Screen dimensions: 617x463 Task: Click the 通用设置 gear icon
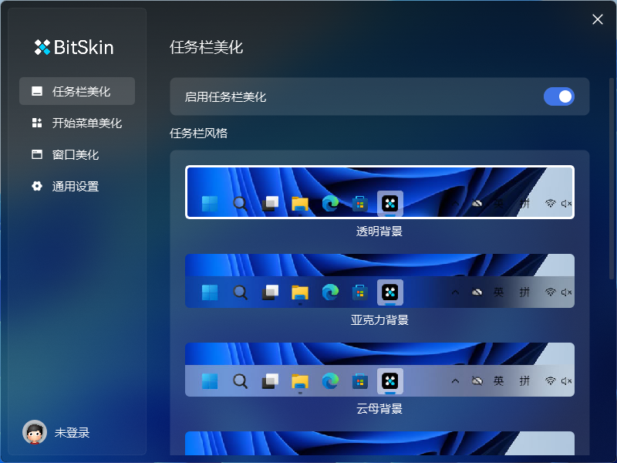point(37,186)
